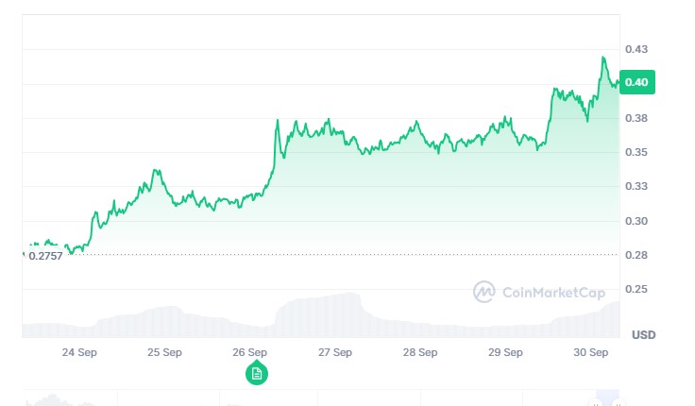Click the price peak near 30 Sep
The width and height of the screenshot is (695, 406).
(x=603, y=58)
